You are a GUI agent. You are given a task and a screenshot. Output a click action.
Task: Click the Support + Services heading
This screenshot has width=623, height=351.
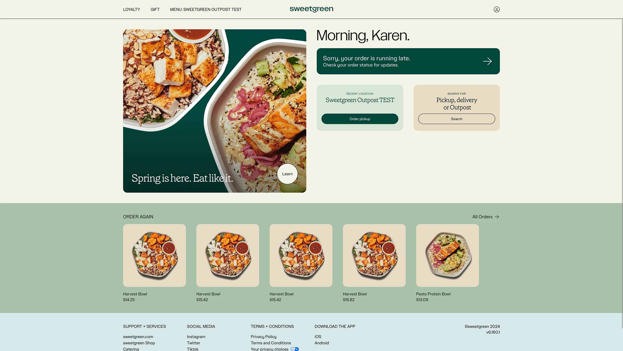click(x=144, y=326)
